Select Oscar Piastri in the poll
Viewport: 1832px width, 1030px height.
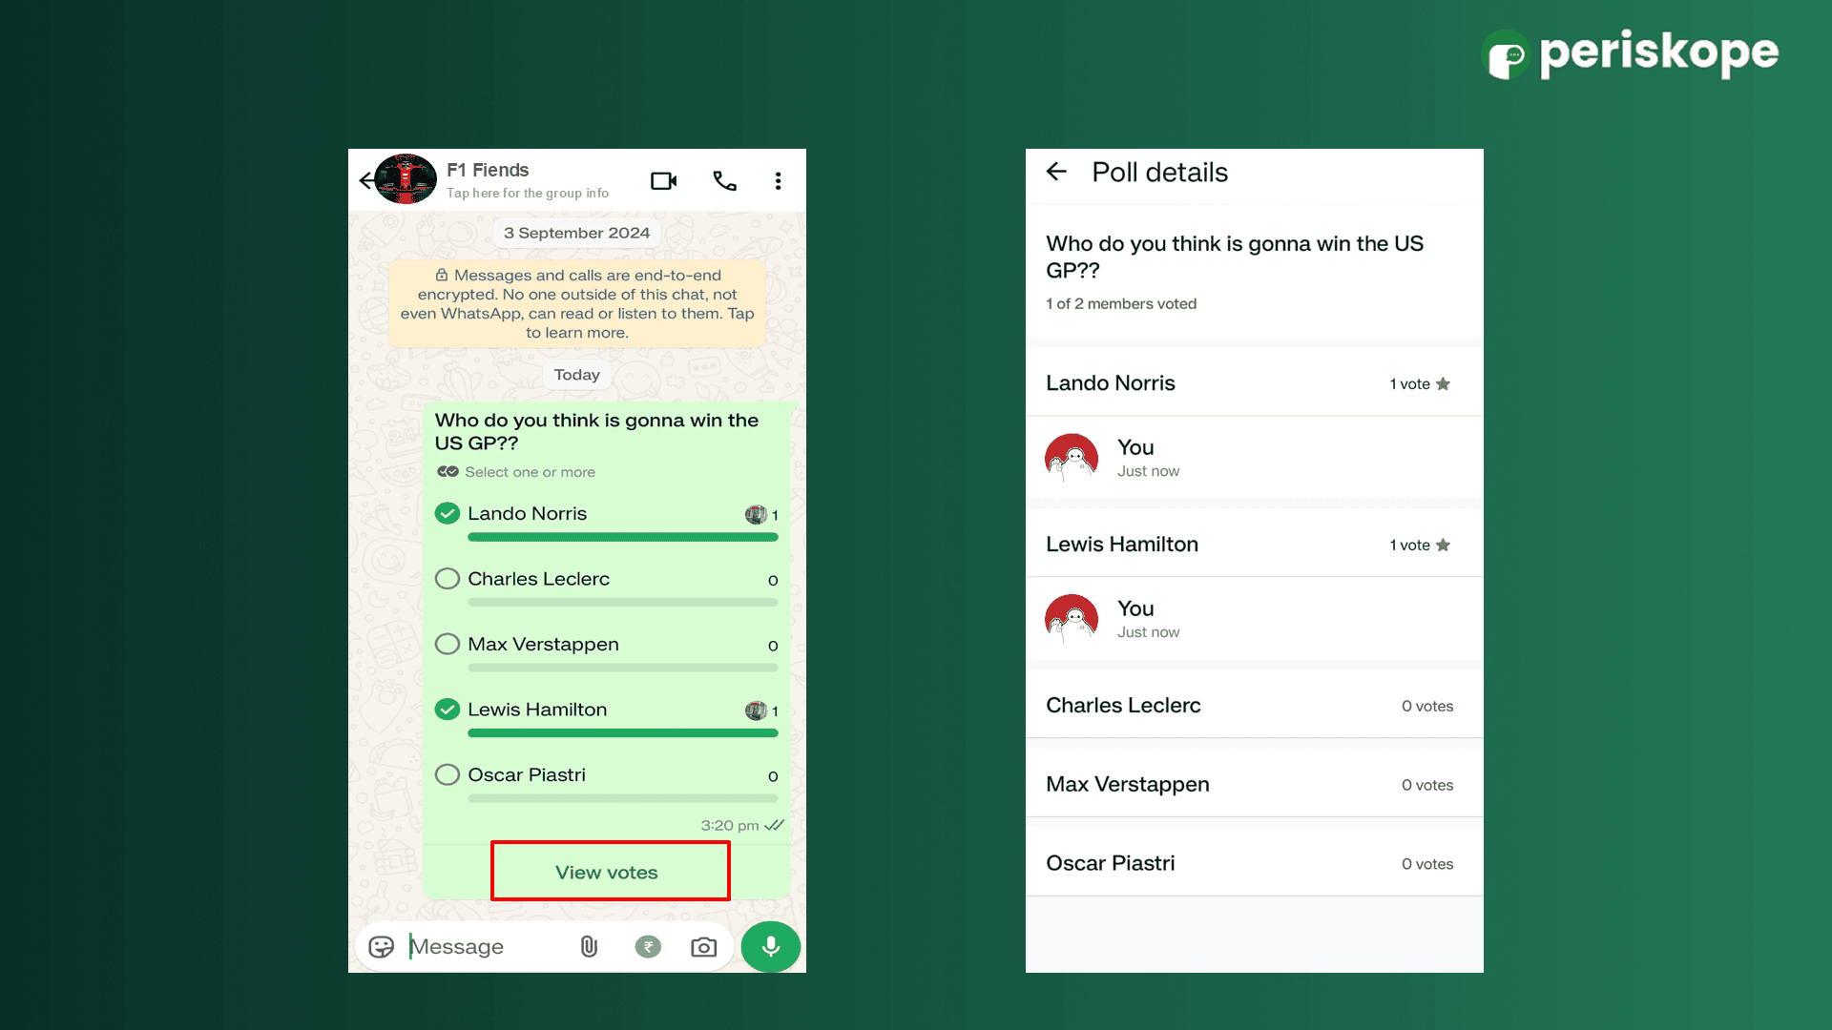[448, 775]
